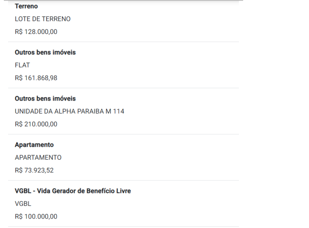This screenshot has width=309, height=228.
Task: Select UNIDADE DA ALPHA PARAIBA M 114
Action: pos(70,111)
